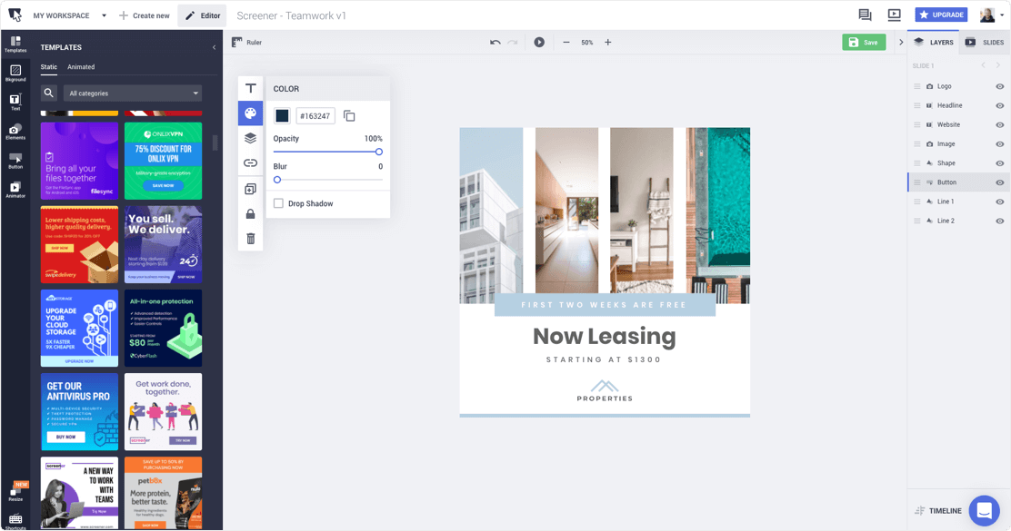Copy color code icon

(349, 116)
